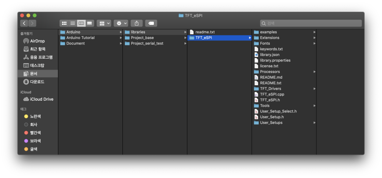Image resolution: width=382 pixels, height=178 pixels.
Task: Open the Processors folder
Action: [x=284, y=72]
